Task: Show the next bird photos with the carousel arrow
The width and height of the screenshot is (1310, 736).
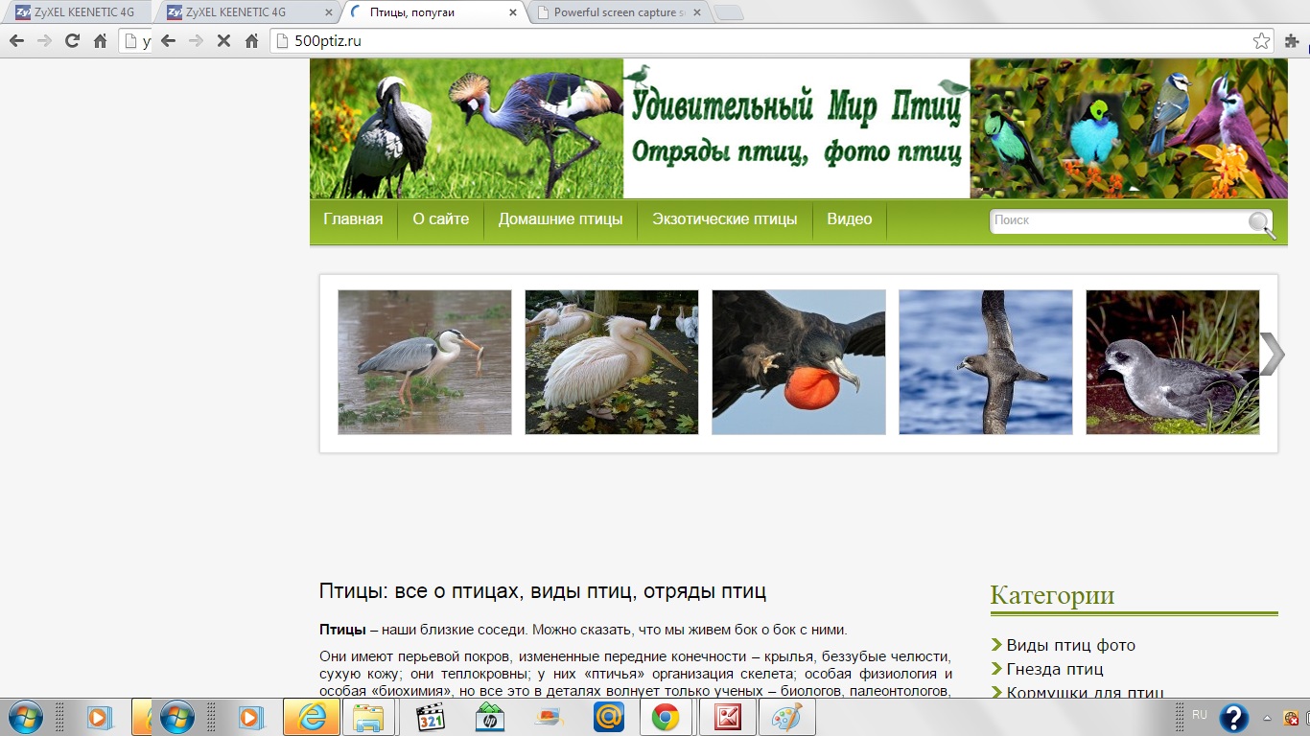Action: click(1272, 355)
